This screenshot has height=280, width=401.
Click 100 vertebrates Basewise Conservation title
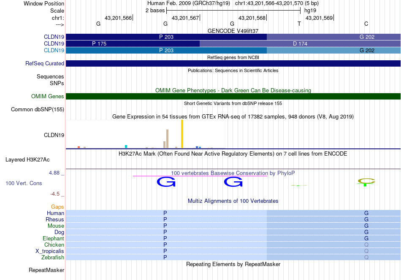pyautogui.click(x=233, y=173)
